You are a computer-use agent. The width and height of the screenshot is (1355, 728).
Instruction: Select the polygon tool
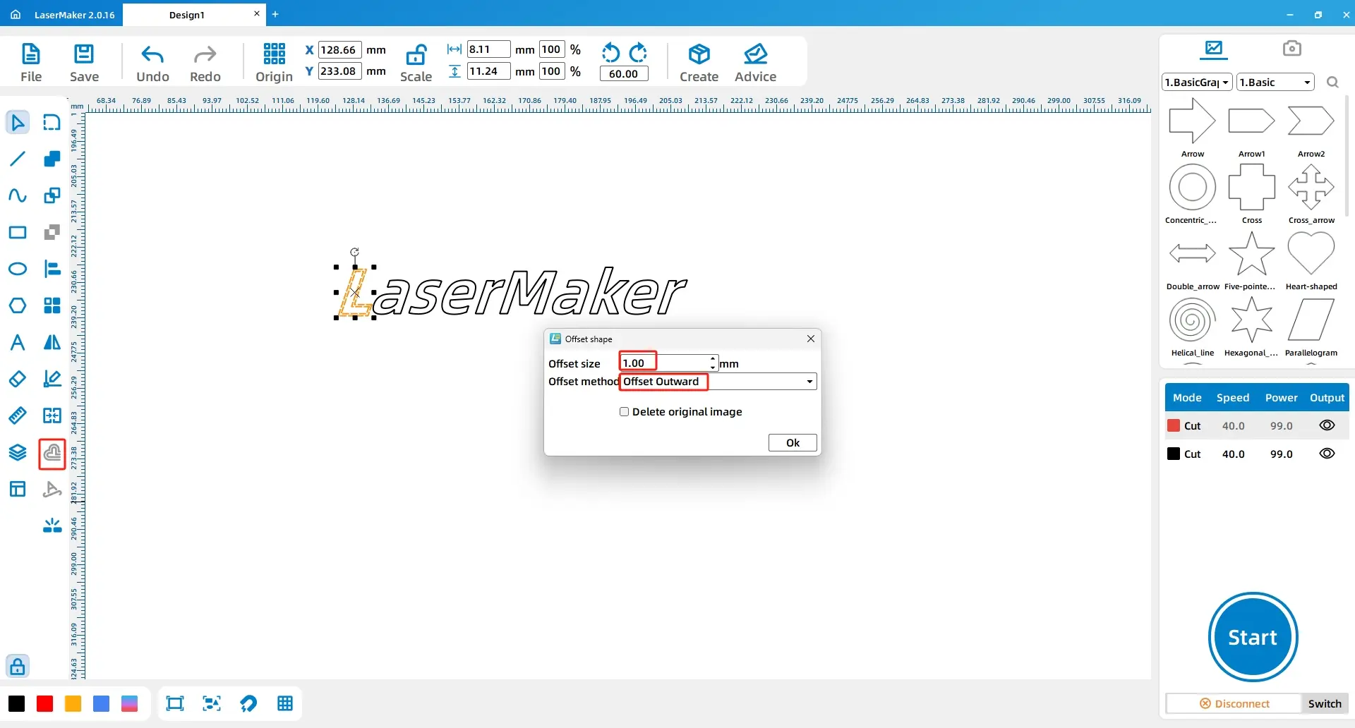pyautogui.click(x=18, y=305)
